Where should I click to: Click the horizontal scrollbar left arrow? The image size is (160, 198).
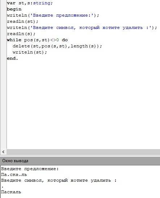3,152
